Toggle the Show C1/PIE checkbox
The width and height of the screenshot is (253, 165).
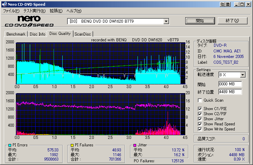pyautogui.click(x=200, y=109)
